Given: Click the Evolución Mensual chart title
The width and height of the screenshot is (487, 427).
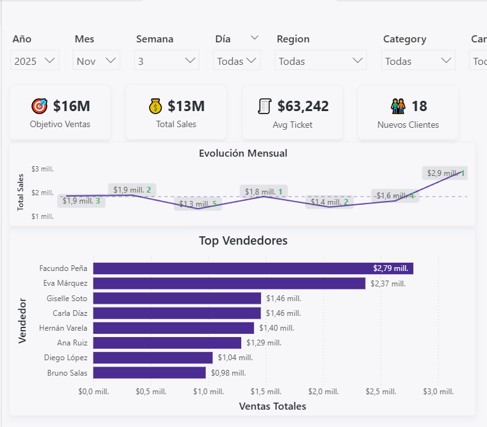Looking at the screenshot, I should coord(243,153).
